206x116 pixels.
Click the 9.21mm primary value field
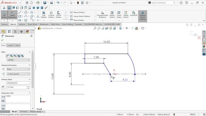[17, 87]
